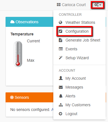Choose Generate Job Sheet from menu
Screen dimensions: 108x122
pos(79,40)
